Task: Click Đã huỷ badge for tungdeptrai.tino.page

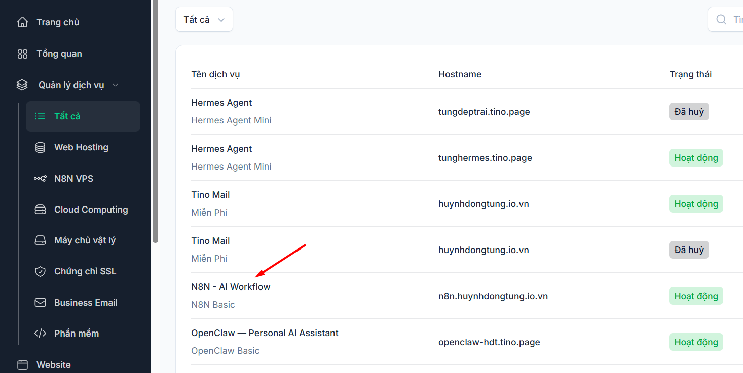Action: [689, 112]
